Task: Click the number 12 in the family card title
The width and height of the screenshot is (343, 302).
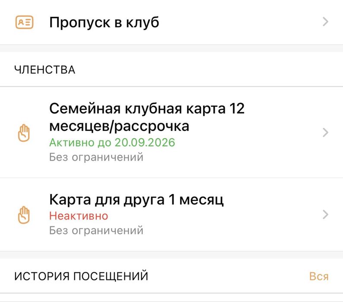Action: click(235, 108)
